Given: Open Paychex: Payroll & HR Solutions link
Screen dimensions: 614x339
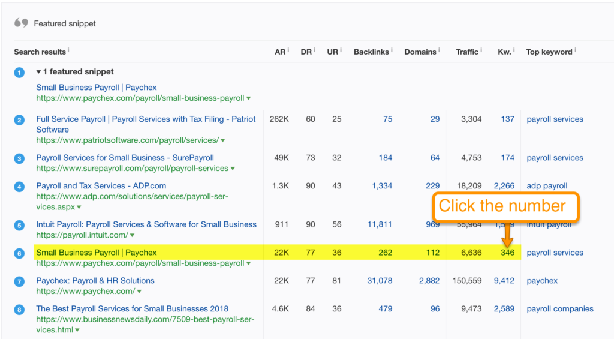Looking at the screenshot, I should pyautogui.click(x=95, y=281).
